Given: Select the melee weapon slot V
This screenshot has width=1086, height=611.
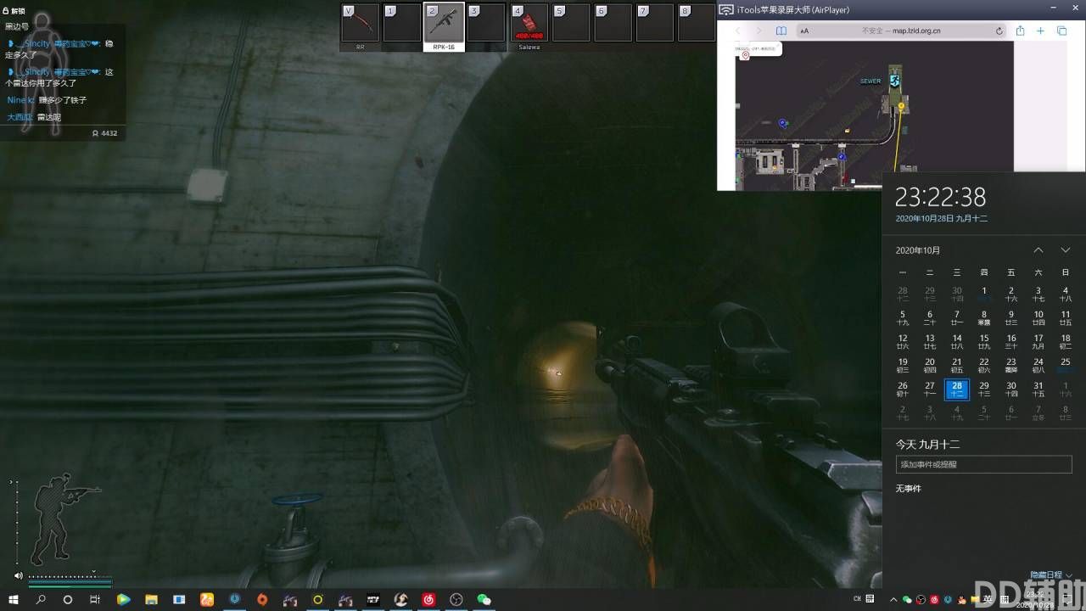Looking at the screenshot, I should (x=360, y=23).
